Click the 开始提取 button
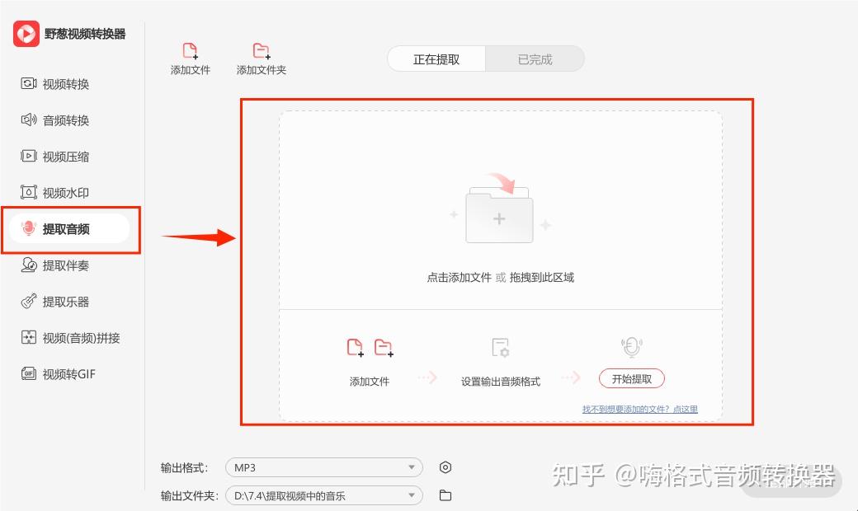Viewport: 858px width, 511px height. pos(631,379)
